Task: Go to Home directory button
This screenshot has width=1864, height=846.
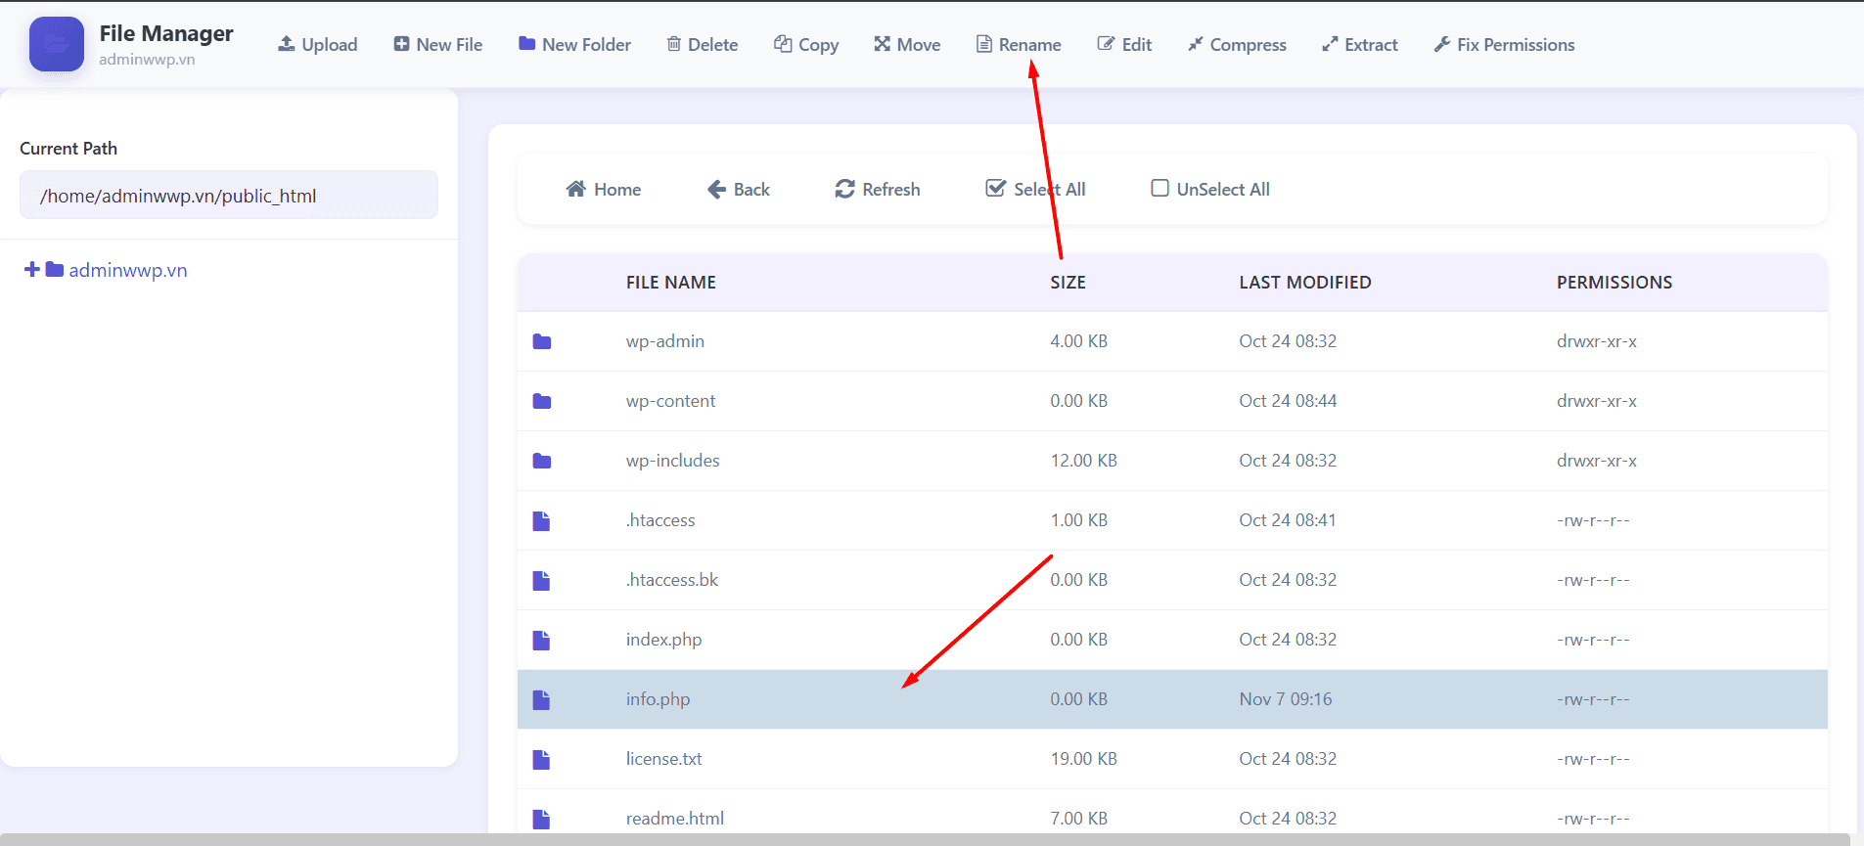Action: click(603, 190)
